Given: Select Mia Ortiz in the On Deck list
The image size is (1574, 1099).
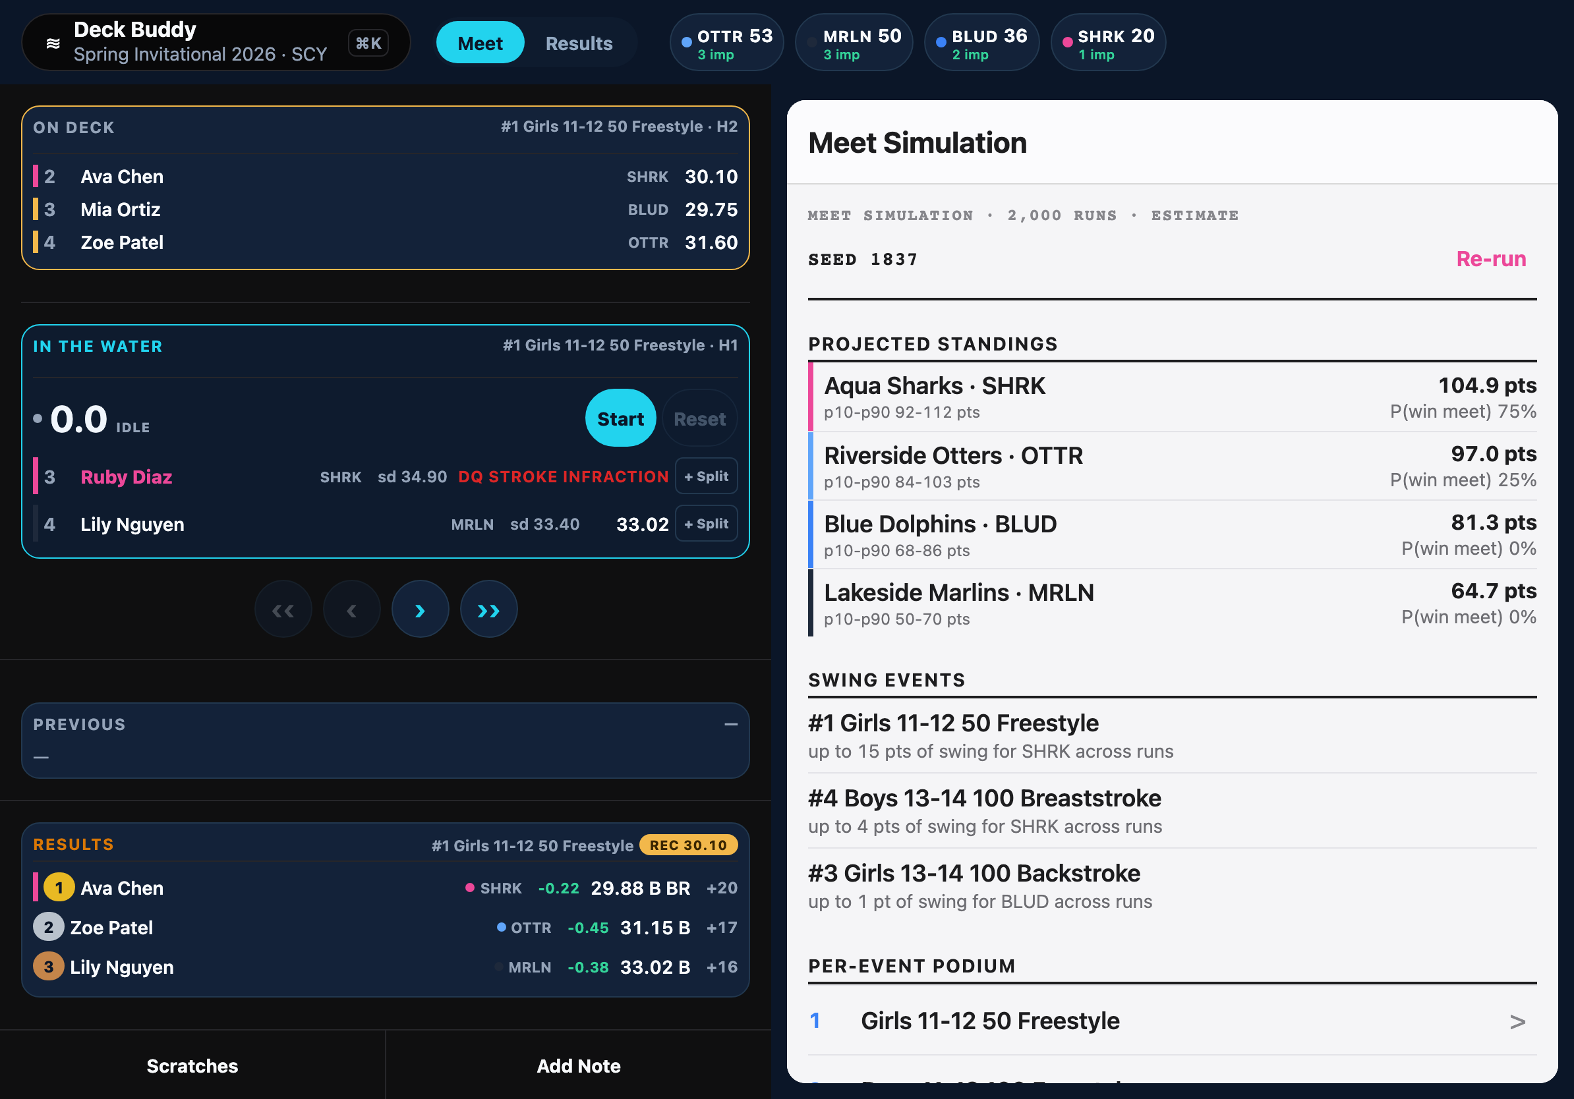Looking at the screenshot, I should pyautogui.click(x=386, y=209).
